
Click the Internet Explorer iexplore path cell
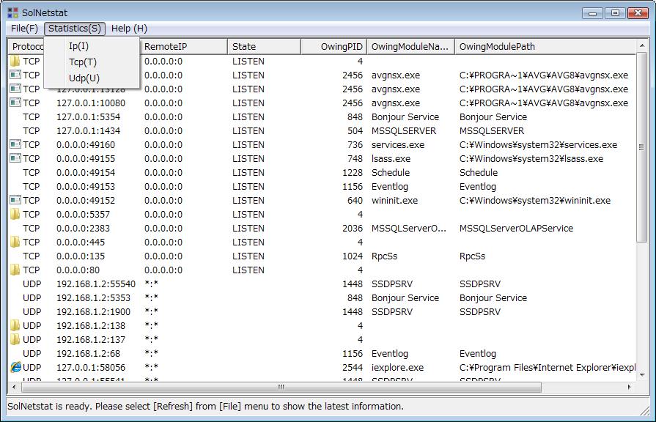click(x=548, y=367)
